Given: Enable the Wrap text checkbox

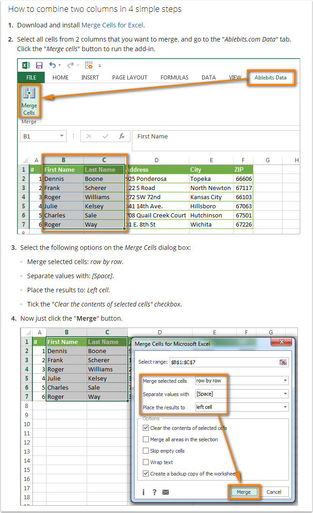Looking at the screenshot, I should point(146,462).
